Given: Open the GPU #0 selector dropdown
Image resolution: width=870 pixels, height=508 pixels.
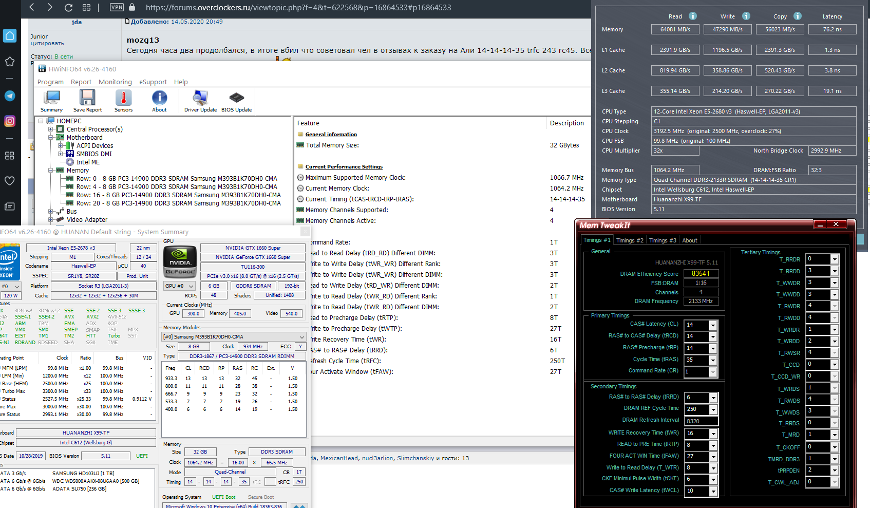Looking at the screenshot, I should pos(191,286).
